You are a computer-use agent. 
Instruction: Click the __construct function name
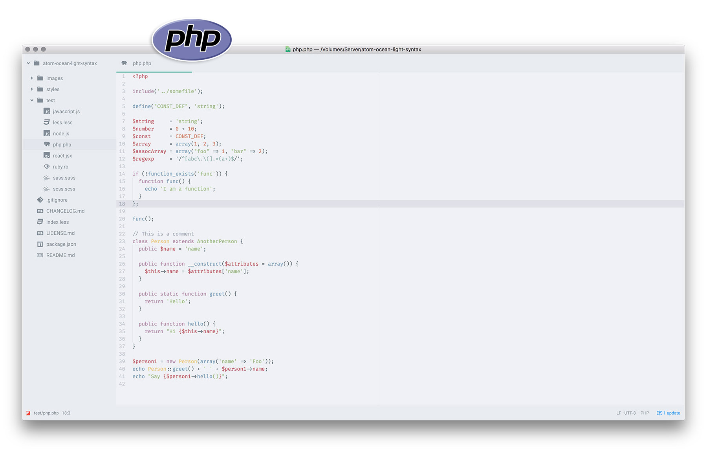point(205,264)
